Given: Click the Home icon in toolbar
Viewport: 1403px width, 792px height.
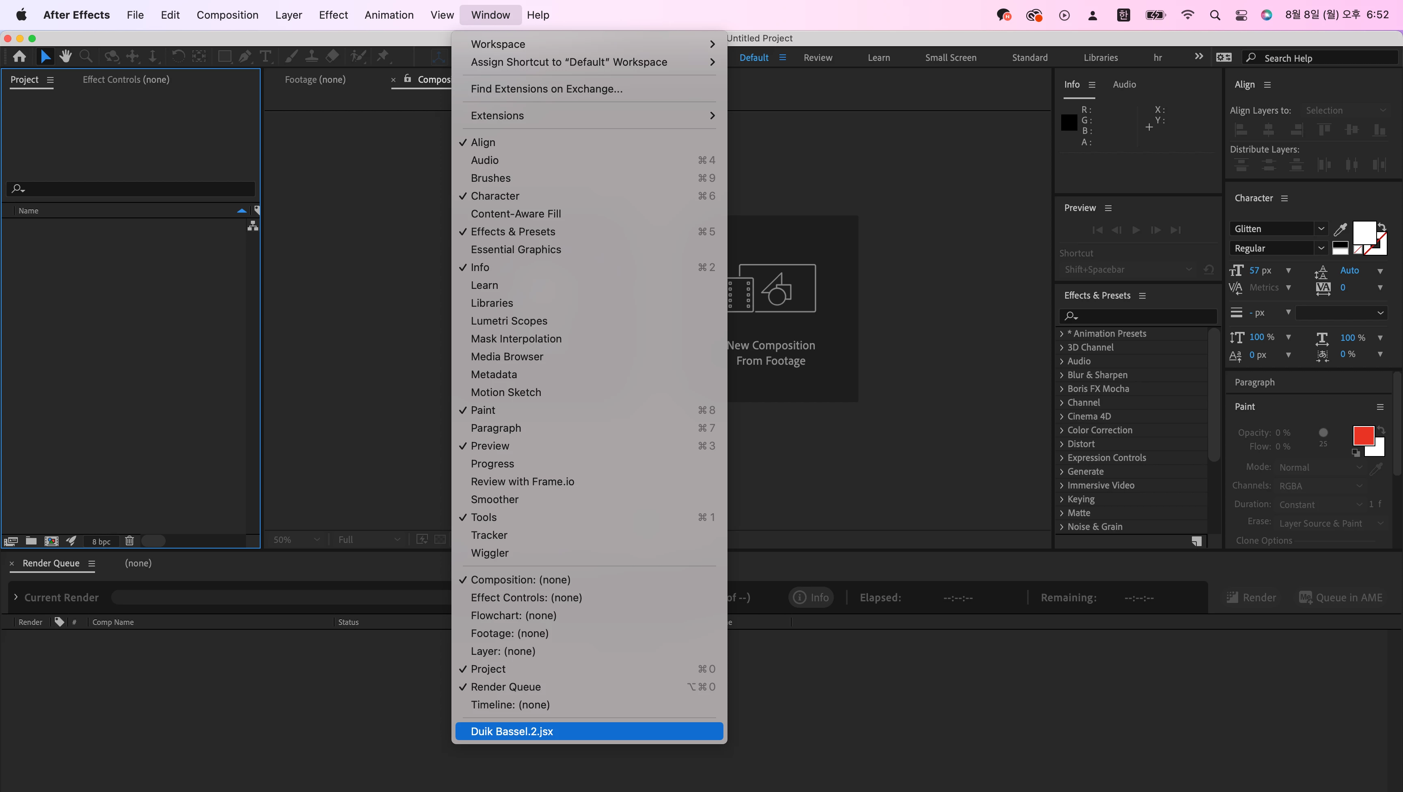Looking at the screenshot, I should point(19,56).
